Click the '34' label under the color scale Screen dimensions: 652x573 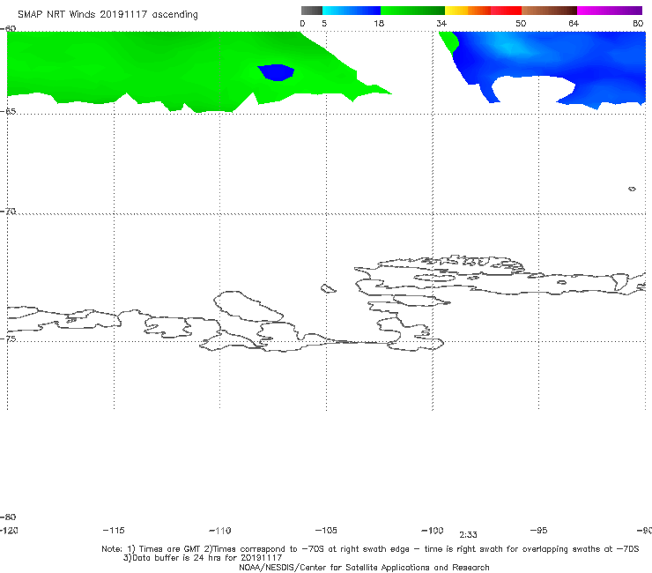(x=441, y=23)
